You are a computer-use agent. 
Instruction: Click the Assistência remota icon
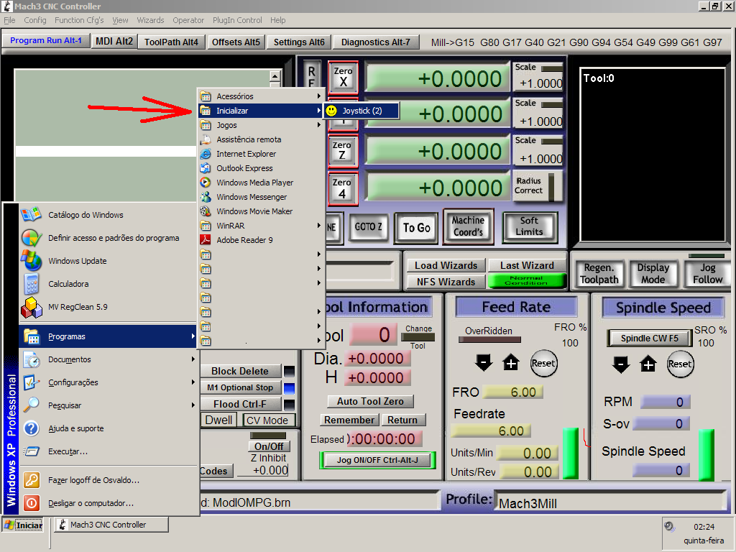click(206, 139)
